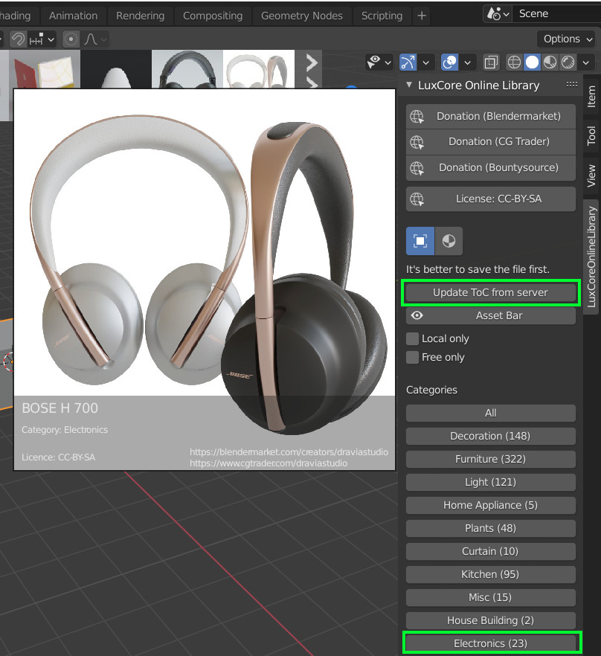Image resolution: width=601 pixels, height=656 pixels.
Task: Select solid viewport shading mode
Action: click(x=532, y=62)
